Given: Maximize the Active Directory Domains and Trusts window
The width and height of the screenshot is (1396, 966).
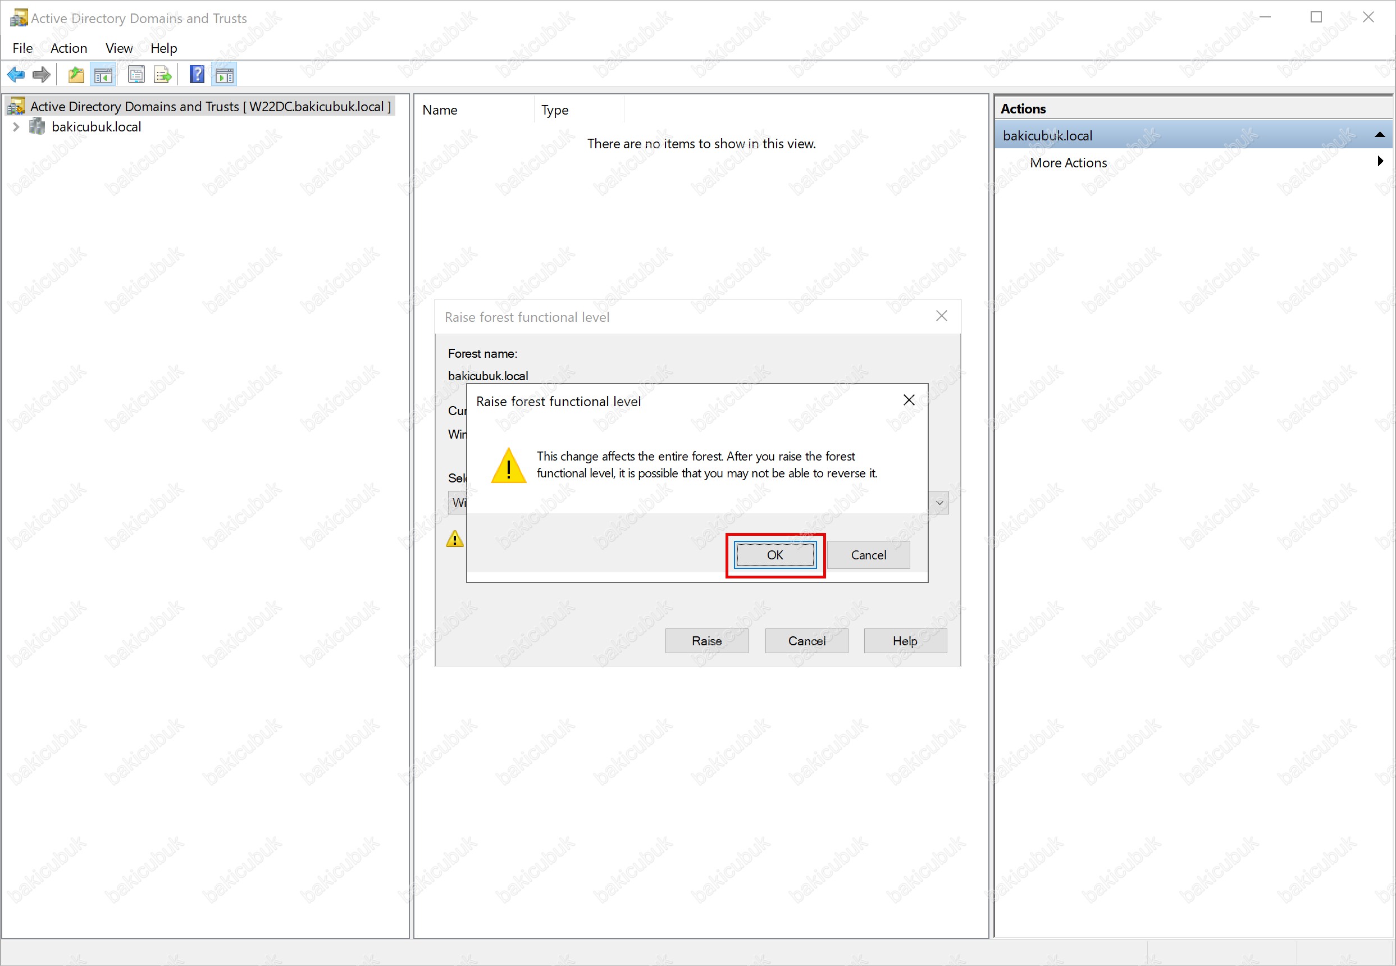Looking at the screenshot, I should pos(1316,17).
